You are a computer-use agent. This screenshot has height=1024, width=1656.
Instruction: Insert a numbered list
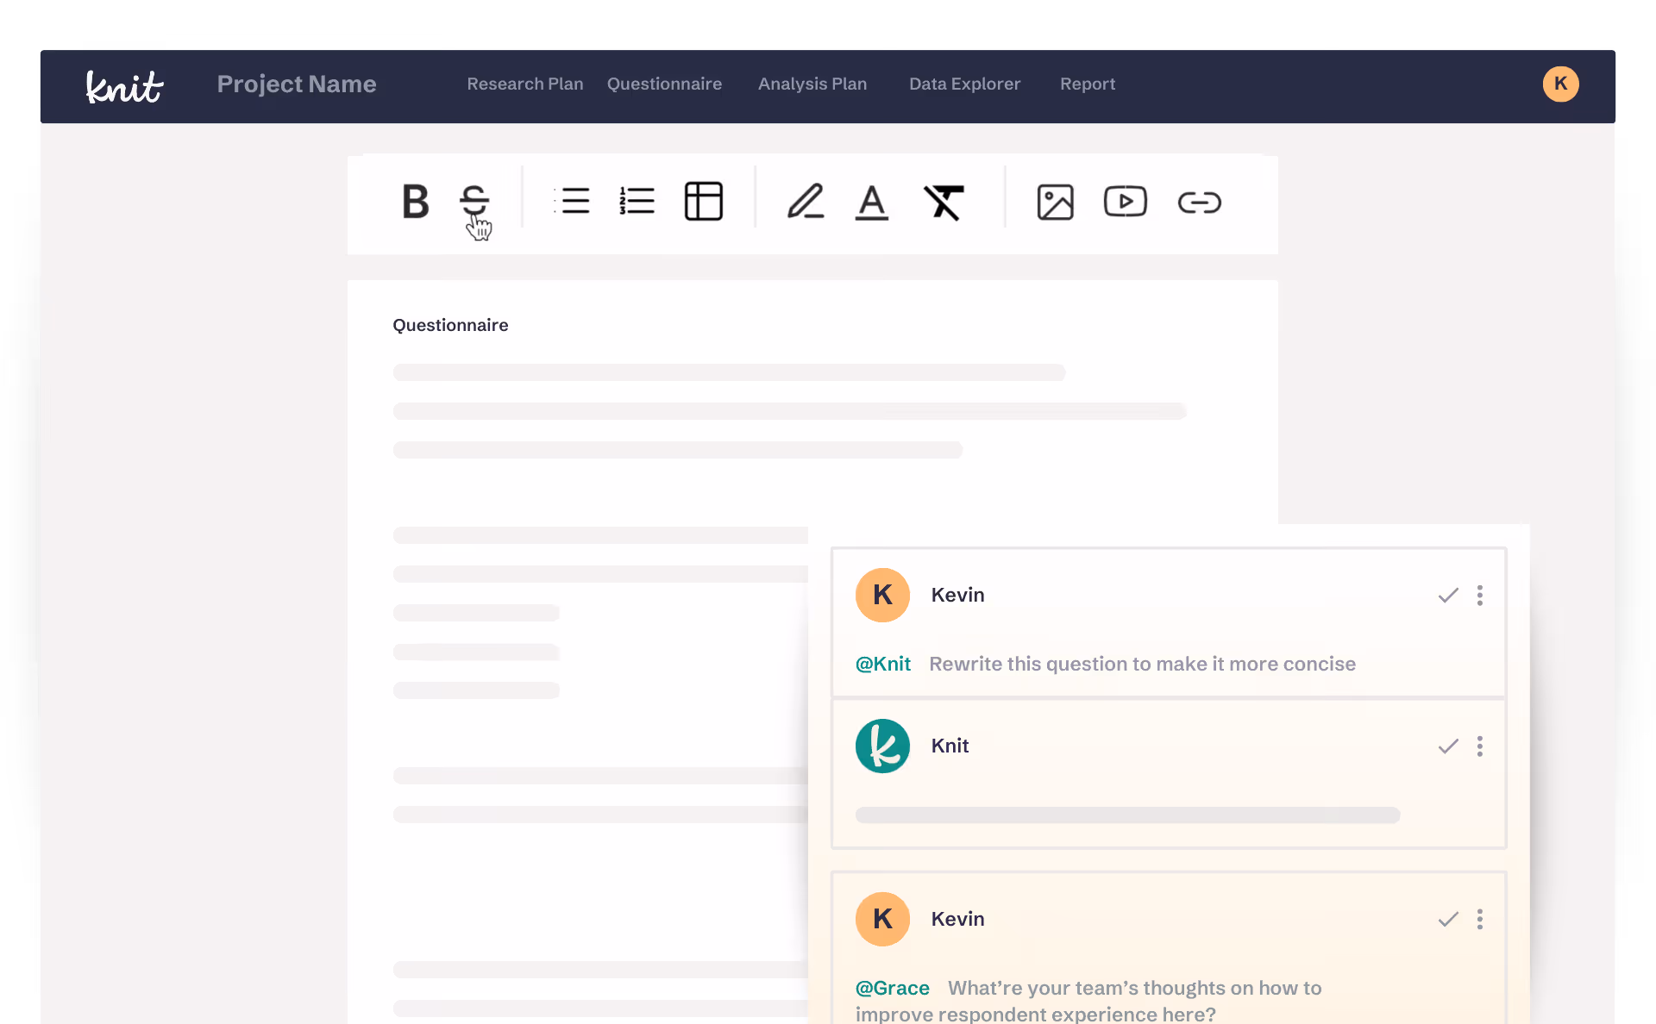click(637, 201)
